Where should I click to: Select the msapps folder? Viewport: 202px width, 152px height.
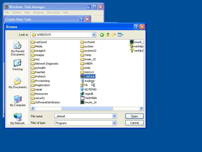pos(38,55)
